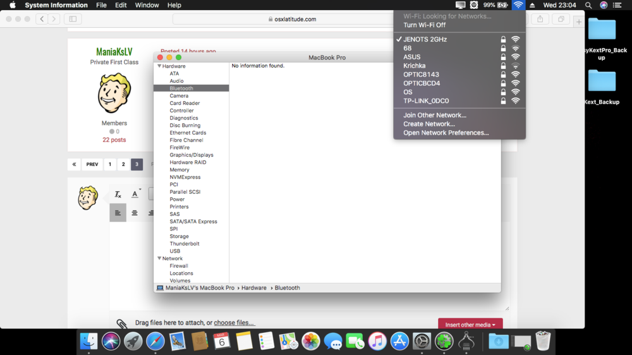Open Insert other media dropdown

[x=470, y=325]
